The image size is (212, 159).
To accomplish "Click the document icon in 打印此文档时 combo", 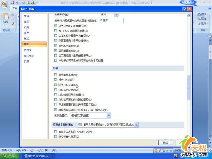I will (81, 124).
